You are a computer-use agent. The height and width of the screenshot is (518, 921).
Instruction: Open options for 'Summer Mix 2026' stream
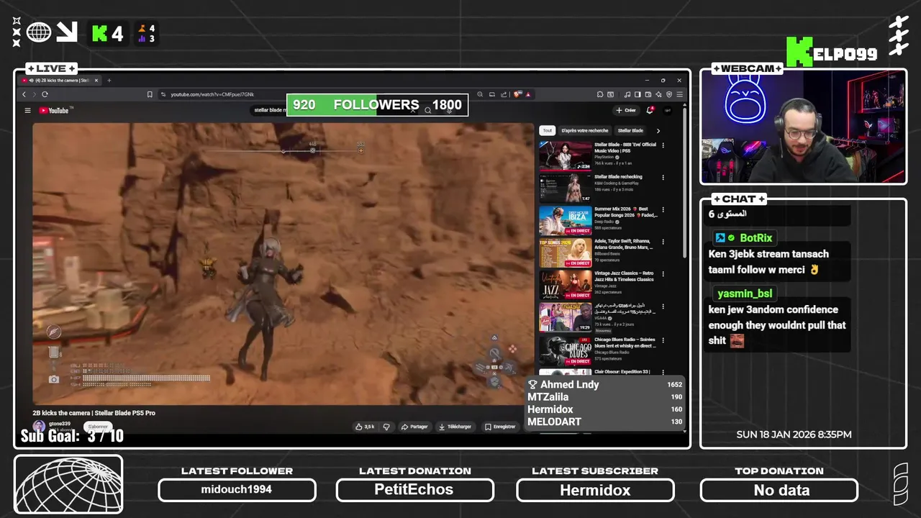click(663, 210)
